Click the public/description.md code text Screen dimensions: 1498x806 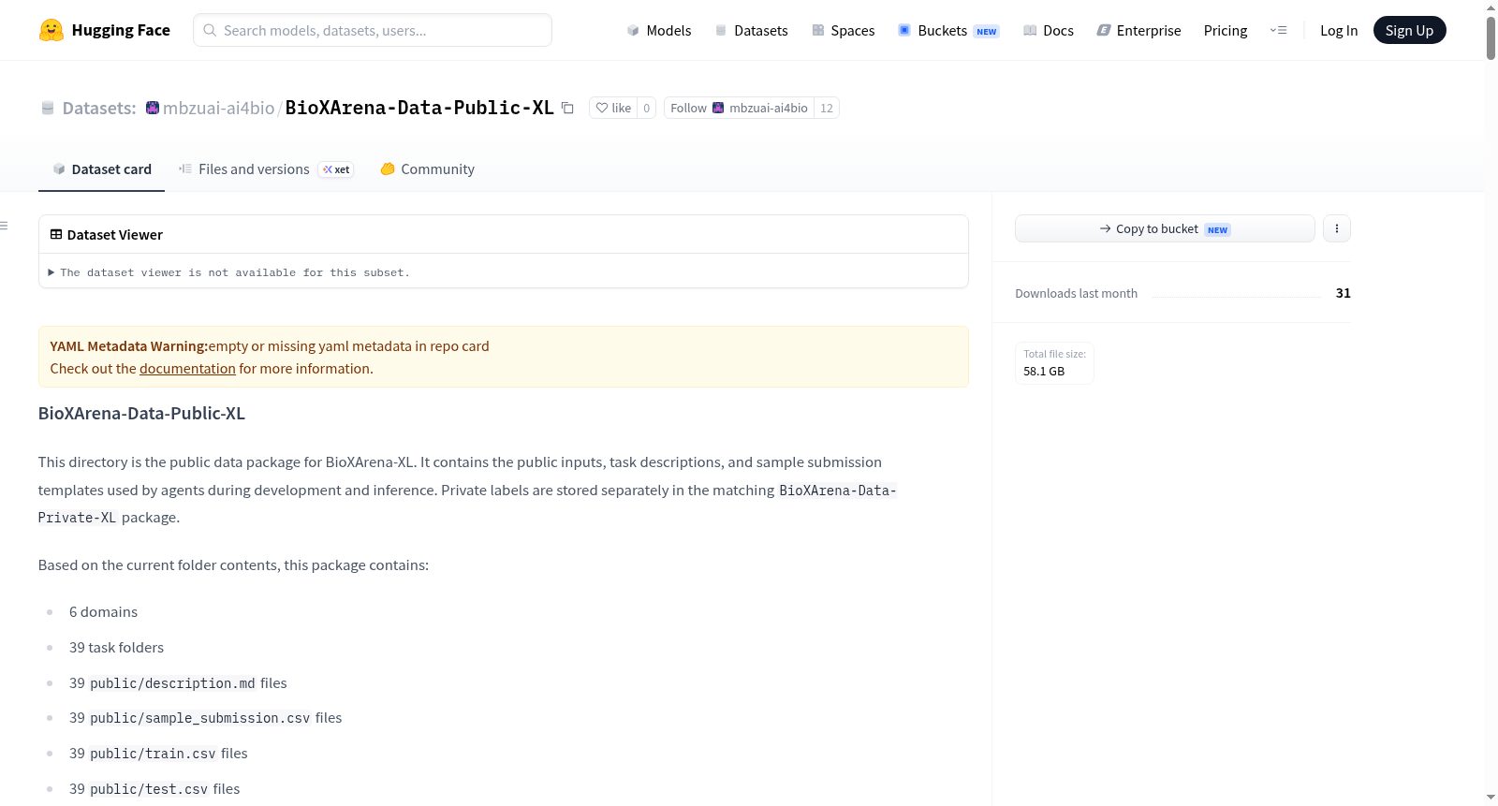click(172, 683)
